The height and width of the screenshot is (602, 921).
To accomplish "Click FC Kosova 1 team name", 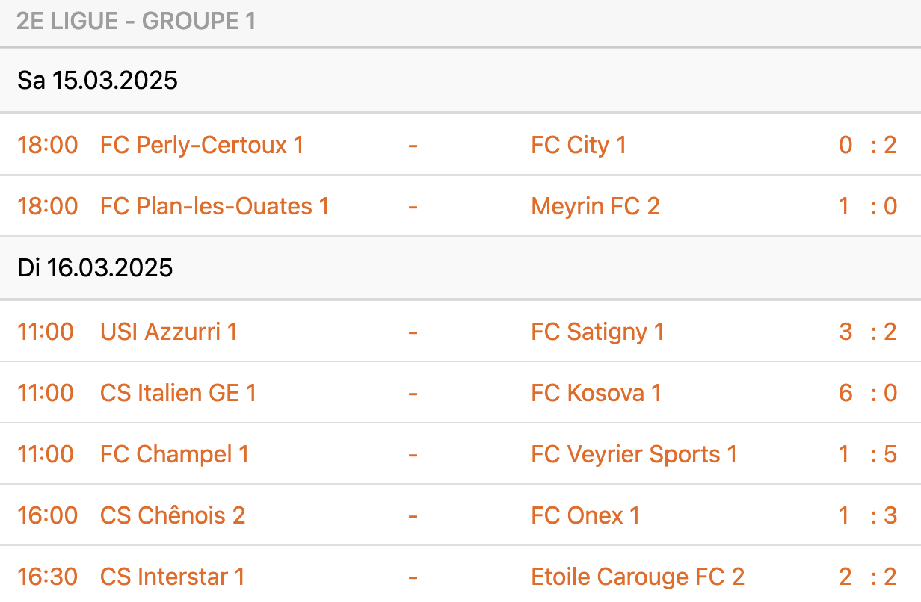I will (x=596, y=393).
